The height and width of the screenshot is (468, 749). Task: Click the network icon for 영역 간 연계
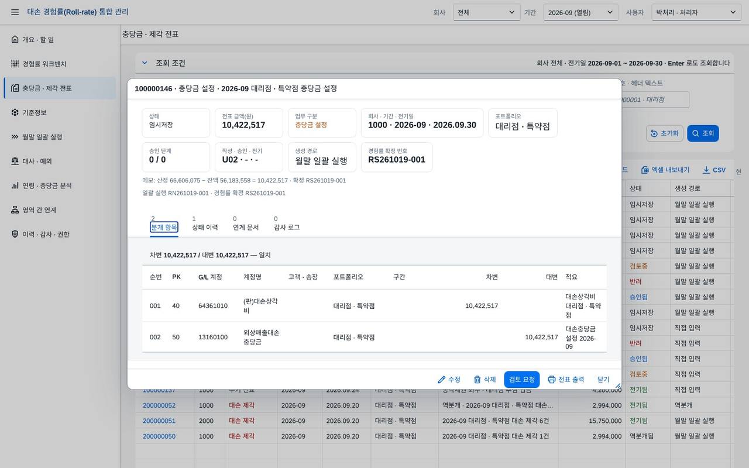(x=15, y=210)
